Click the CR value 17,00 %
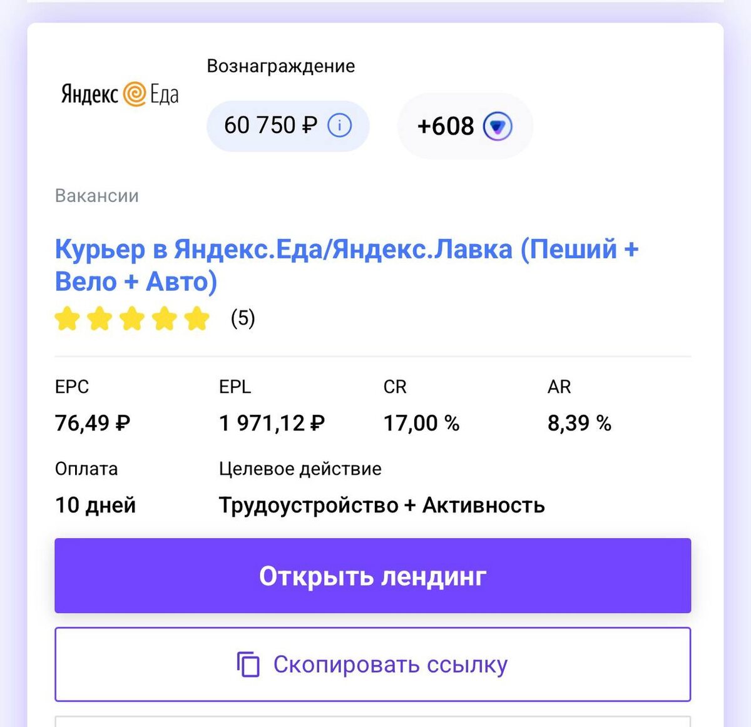 click(x=421, y=424)
